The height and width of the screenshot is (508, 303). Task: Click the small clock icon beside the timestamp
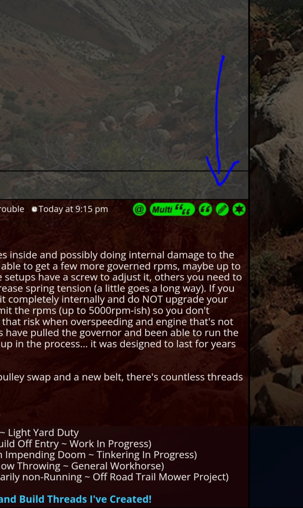point(34,209)
